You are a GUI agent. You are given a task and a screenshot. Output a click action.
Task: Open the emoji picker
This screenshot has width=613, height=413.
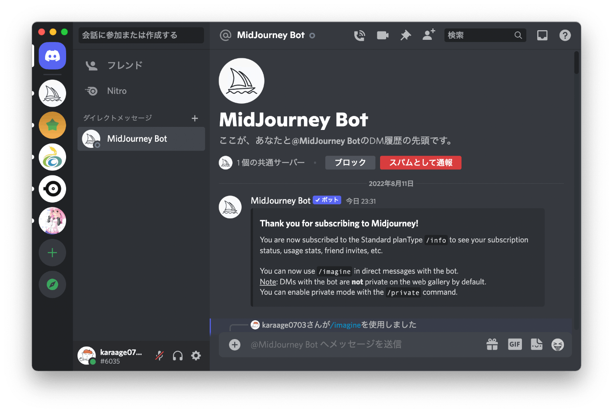click(x=558, y=345)
